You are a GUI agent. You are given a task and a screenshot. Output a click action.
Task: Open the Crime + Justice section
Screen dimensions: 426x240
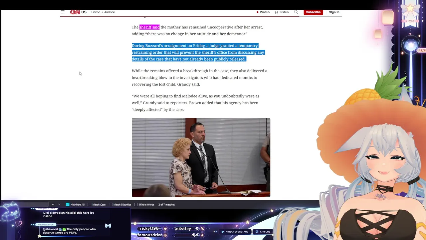[103, 12]
